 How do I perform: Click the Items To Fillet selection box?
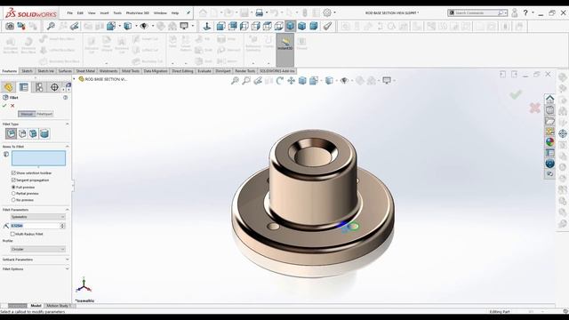(38, 158)
